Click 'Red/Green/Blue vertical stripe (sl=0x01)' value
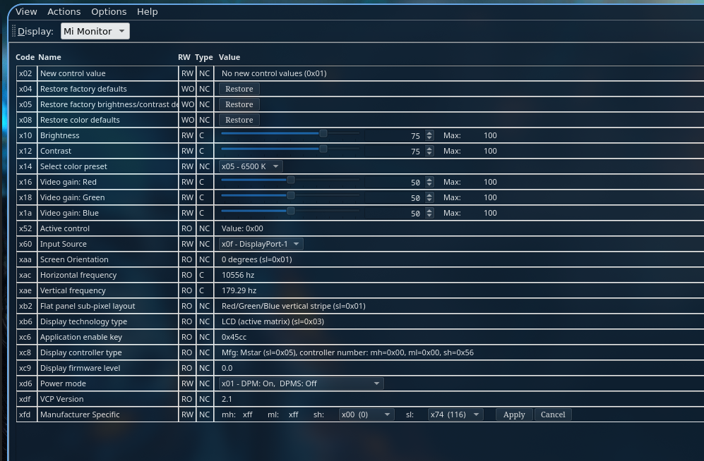The height and width of the screenshot is (461, 704). pos(294,306)
